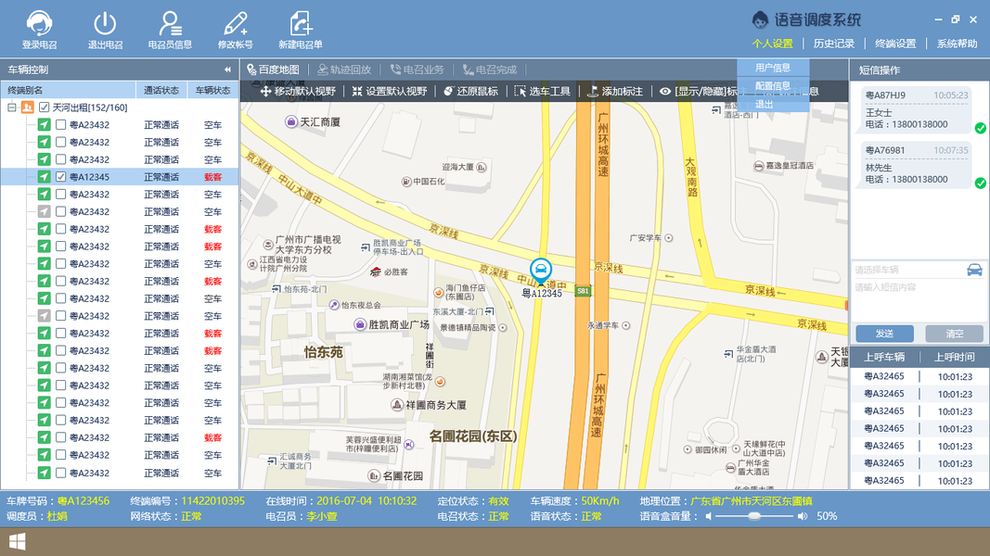Image resolution: width=990 pixels, height=556 pixels.
Task: Click the loud speaker icon by 50%
Action: click(802, 516)
